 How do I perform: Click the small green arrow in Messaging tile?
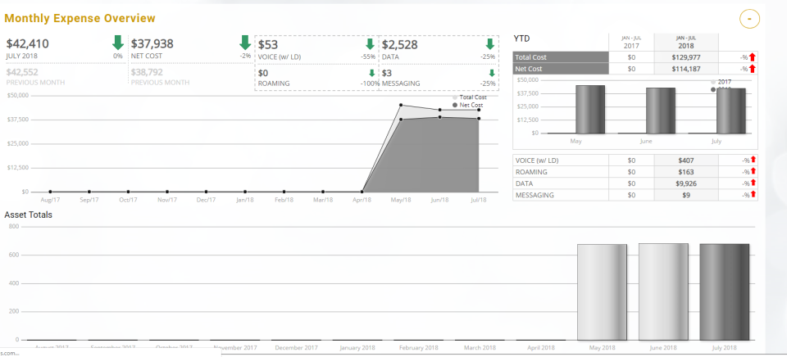coord(492,73)
